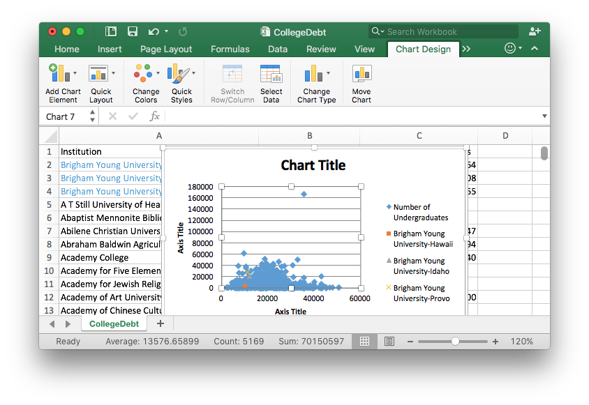589x405 pixels.
Task: Click the Undo arrow icon
Action: point(154,32)
